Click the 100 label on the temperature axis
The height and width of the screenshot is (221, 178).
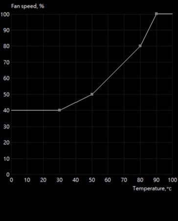172,180
